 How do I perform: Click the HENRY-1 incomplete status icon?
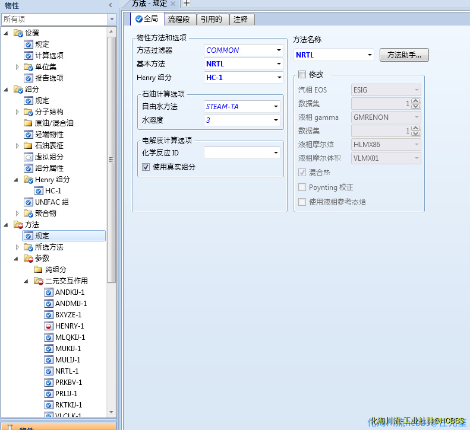tap(49, 326)
